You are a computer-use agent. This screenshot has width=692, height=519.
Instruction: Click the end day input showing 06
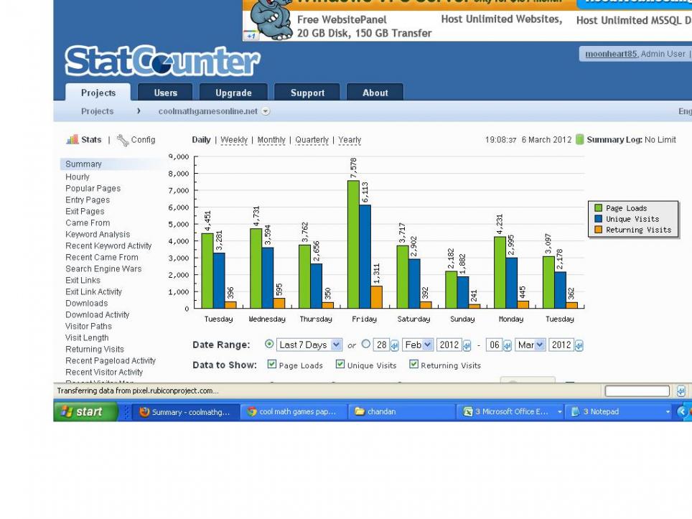(495, 345)
